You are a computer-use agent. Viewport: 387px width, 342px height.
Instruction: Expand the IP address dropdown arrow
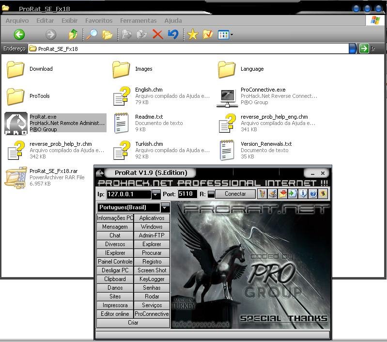point(156,194)
